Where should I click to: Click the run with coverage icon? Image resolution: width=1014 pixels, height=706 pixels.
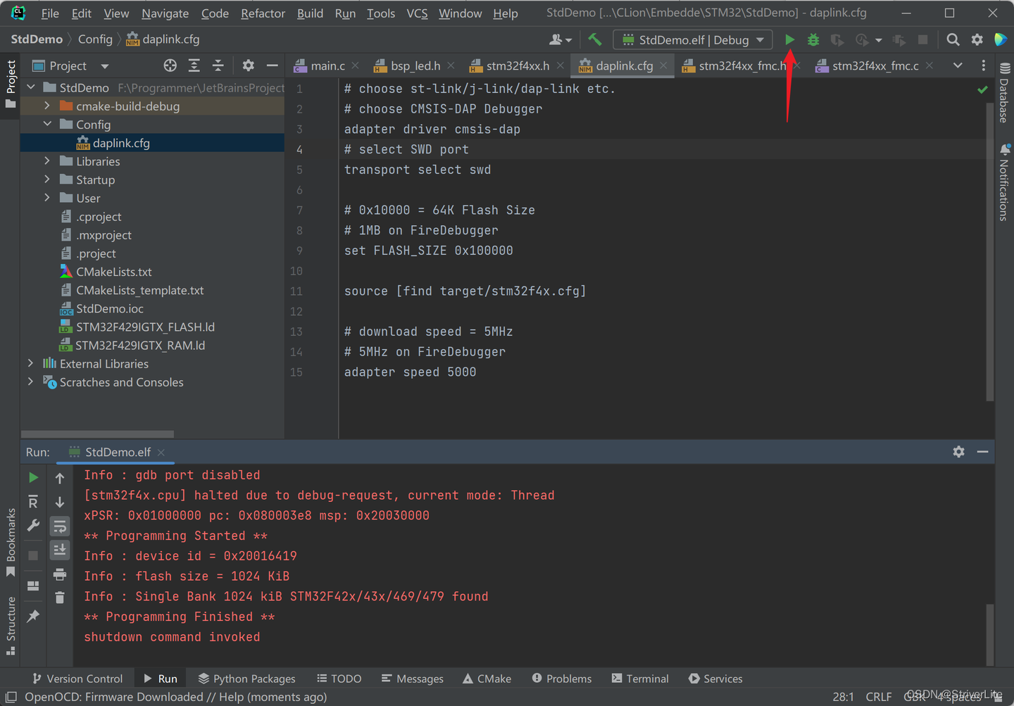[x=837, y=40]
